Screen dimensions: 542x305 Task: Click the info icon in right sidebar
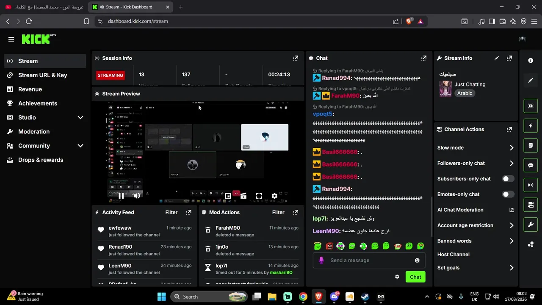[531, 61]
